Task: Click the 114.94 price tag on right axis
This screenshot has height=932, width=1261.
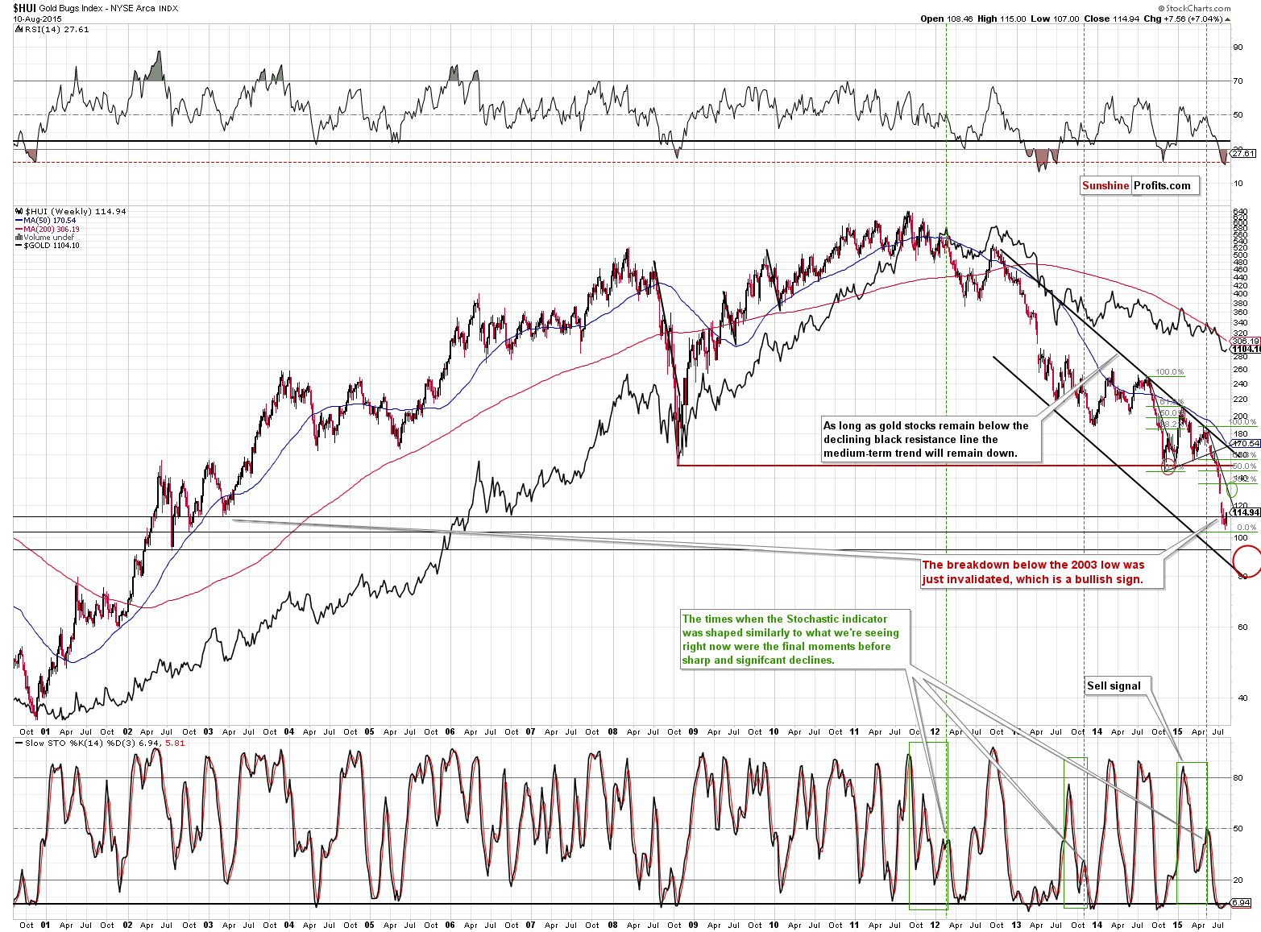Action: [x=1245, y=512]
